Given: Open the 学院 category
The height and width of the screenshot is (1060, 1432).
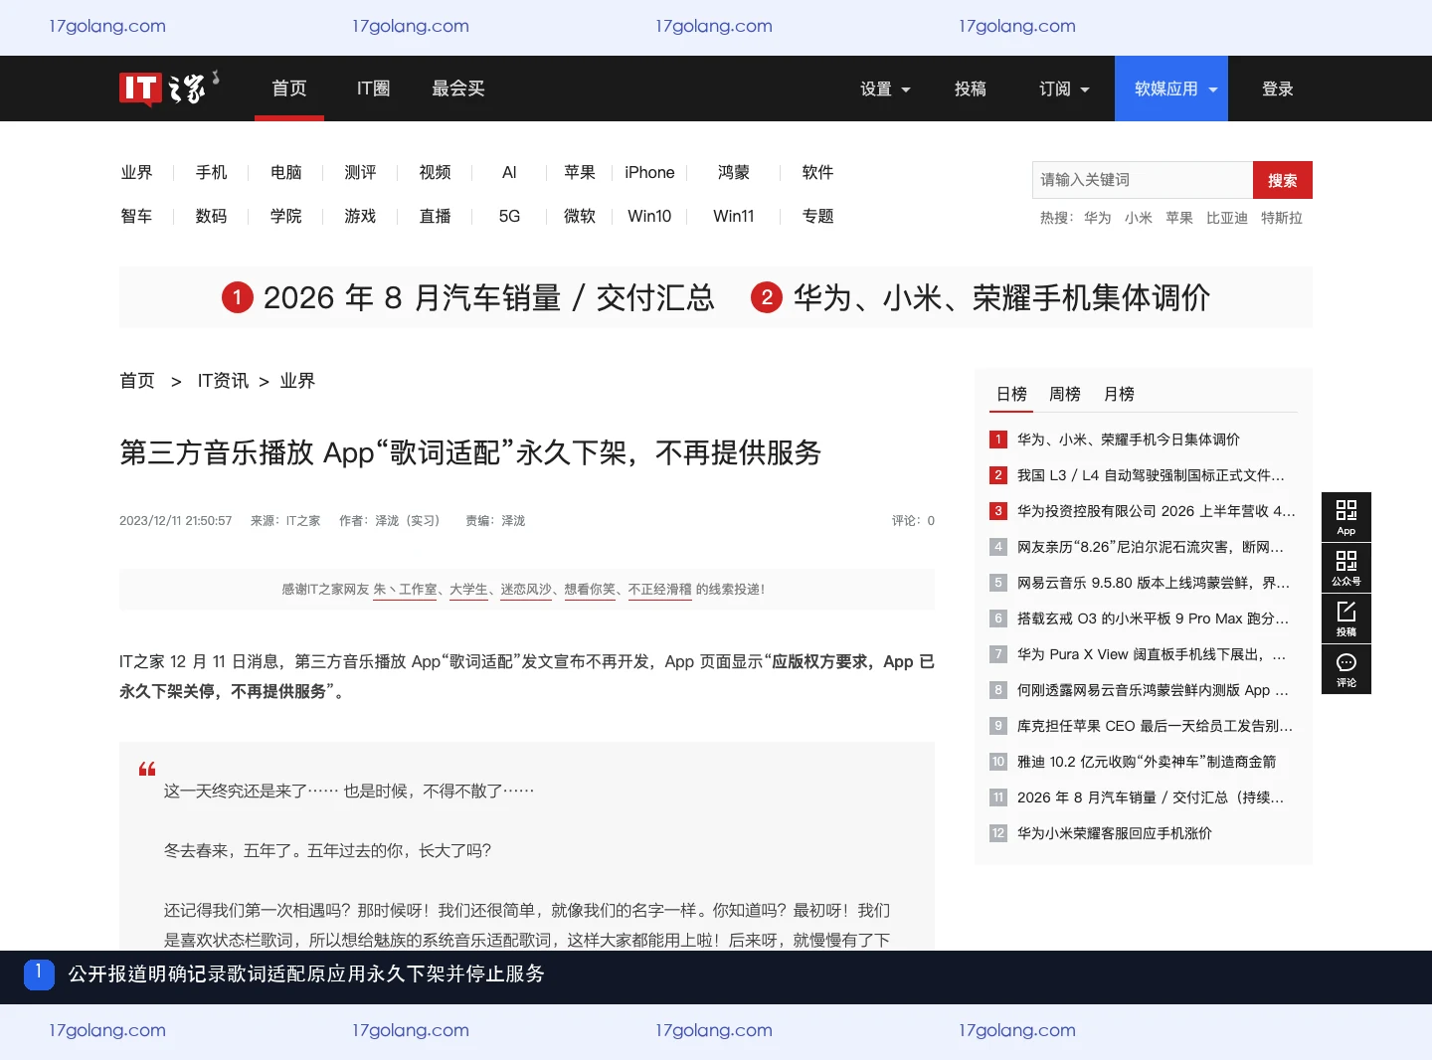Looking at the screenshot, I should (285, 216).
